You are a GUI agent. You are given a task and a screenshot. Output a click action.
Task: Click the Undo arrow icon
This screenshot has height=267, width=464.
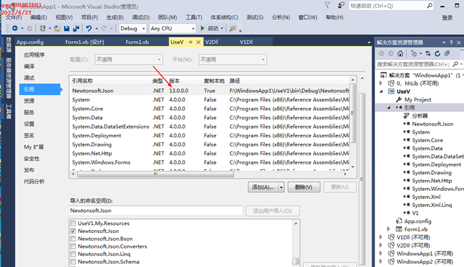pyautogui.click(x=89, y=28)
